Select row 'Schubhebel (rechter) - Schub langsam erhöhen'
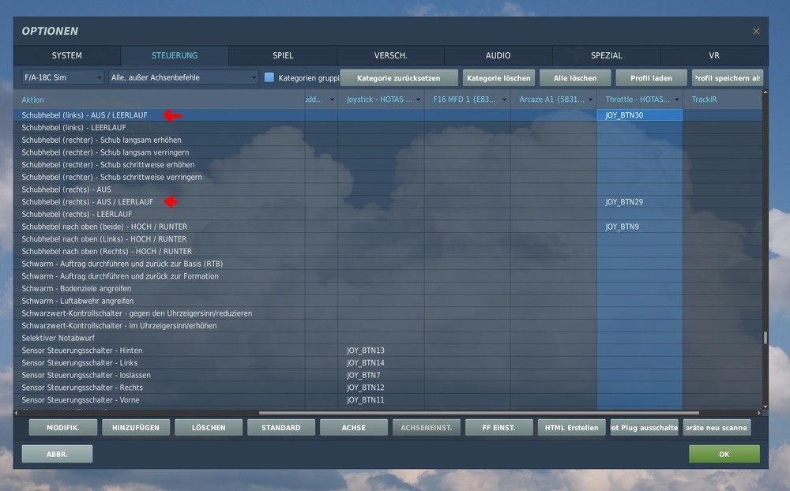790x491 pixels. coord(387,140)
